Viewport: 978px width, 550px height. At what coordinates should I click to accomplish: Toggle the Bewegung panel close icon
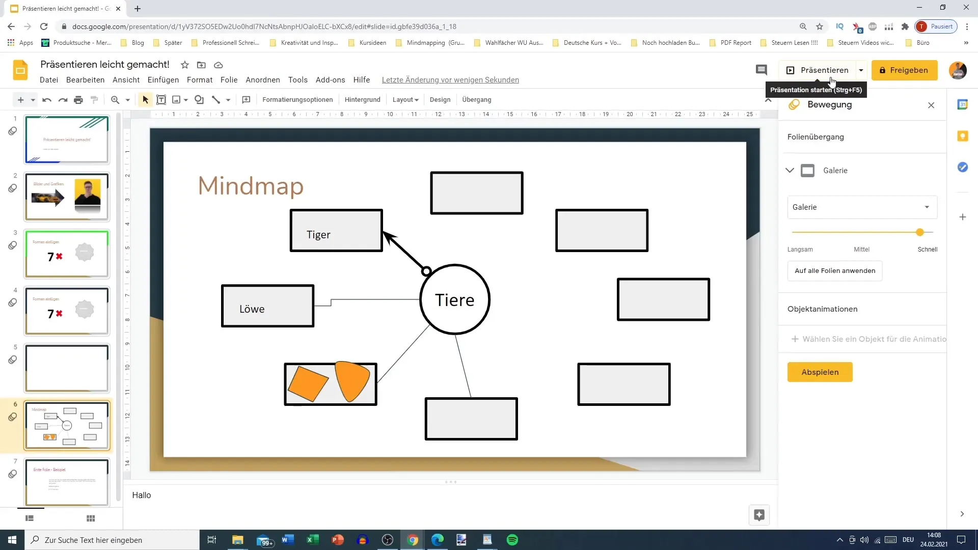click(x=933, y=105)
